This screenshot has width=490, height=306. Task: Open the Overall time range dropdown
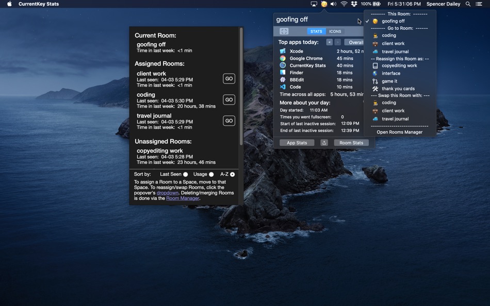pyautogui.click(x=355, y=42)
